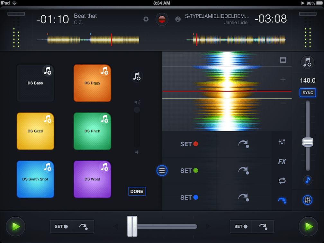Select the EQ sliders icon in the right sidebar

[282, 141]
